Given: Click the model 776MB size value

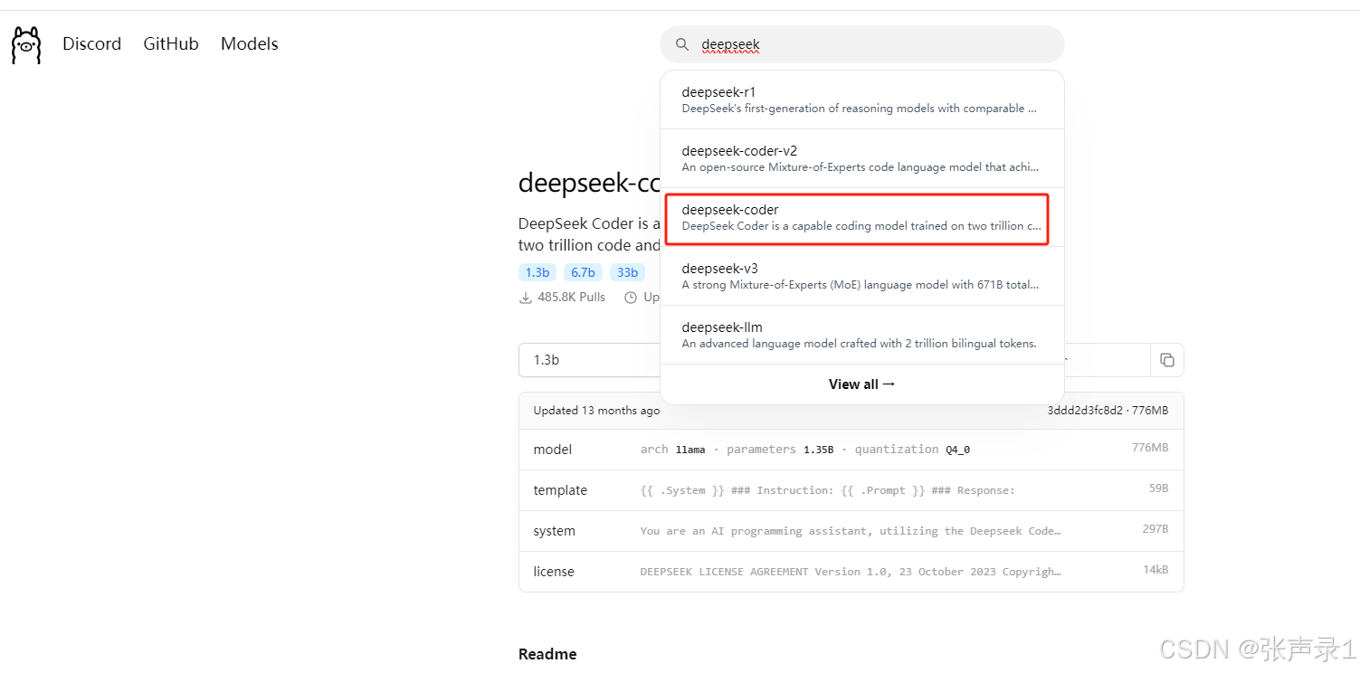Looking at the screenshot, I should point(1150,449).
